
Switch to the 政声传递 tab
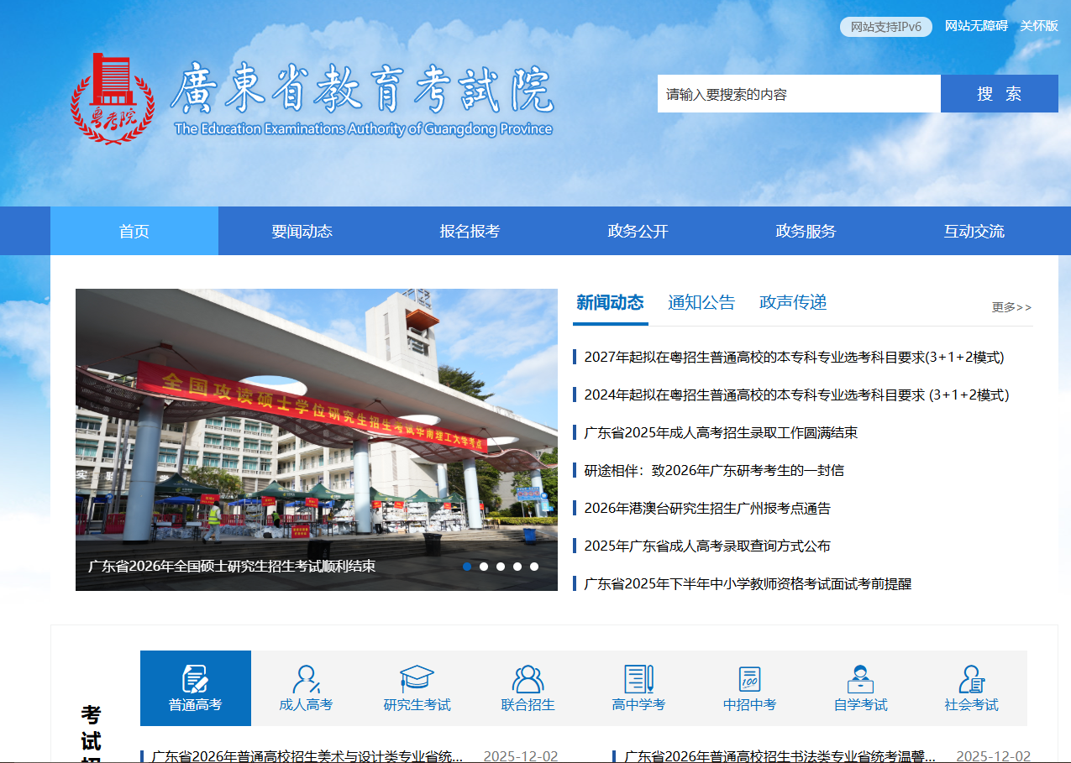(793, 303)
